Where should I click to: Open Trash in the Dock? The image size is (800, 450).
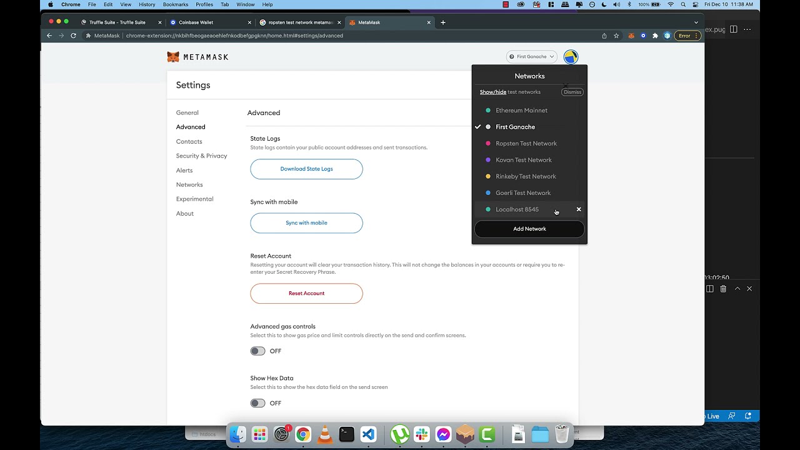[x=562, y=434]
